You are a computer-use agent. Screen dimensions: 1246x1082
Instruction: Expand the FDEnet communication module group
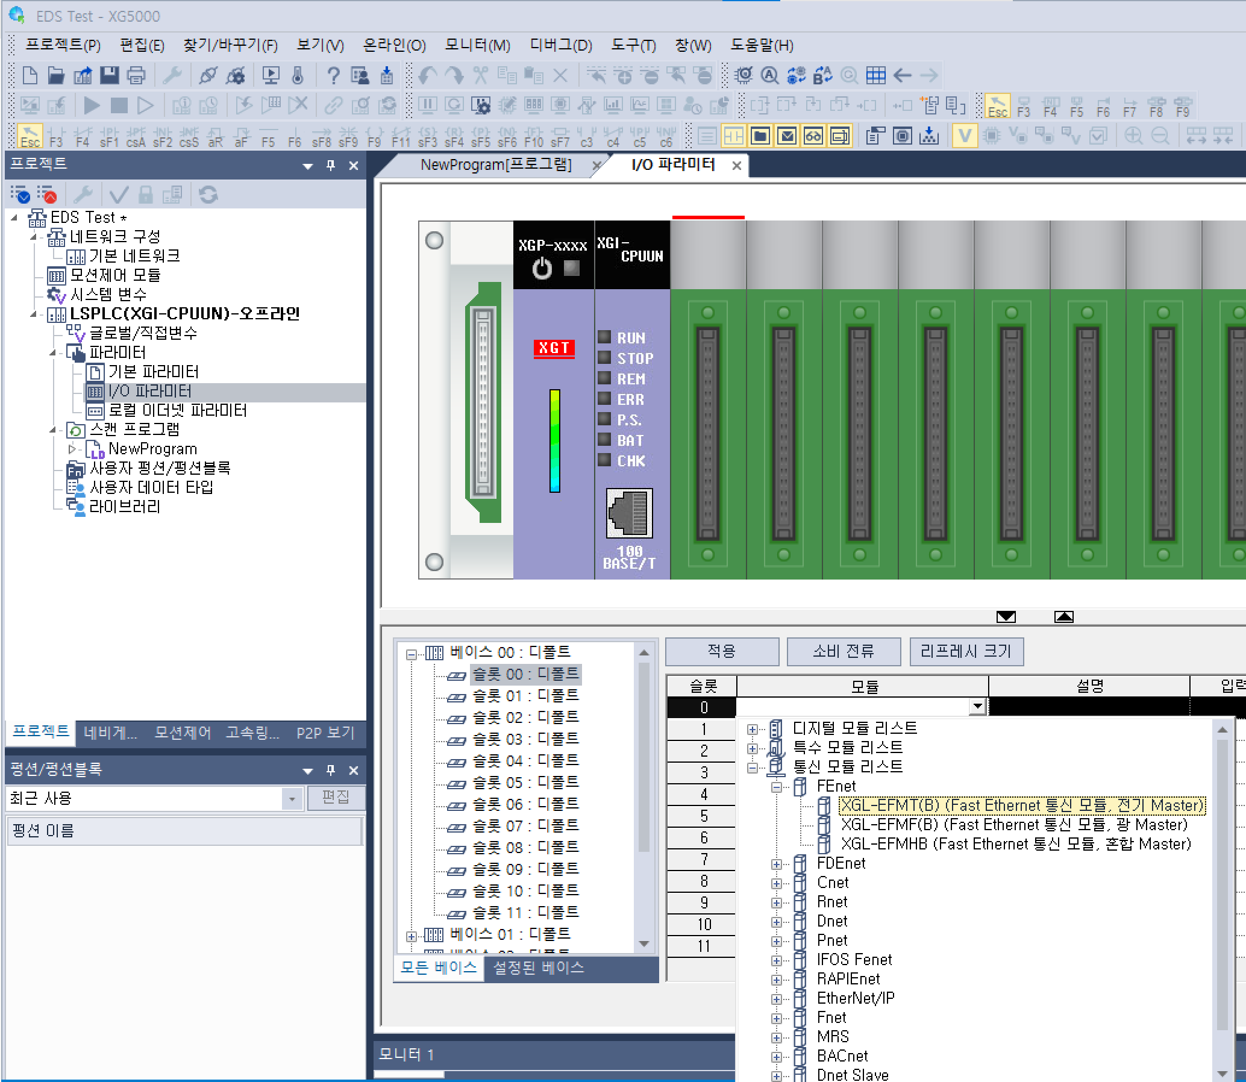[777, 863]
